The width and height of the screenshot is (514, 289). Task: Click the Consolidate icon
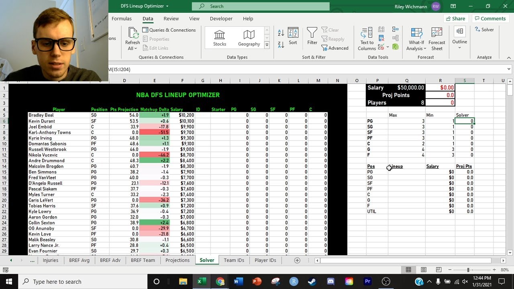[x=396, y=30]
